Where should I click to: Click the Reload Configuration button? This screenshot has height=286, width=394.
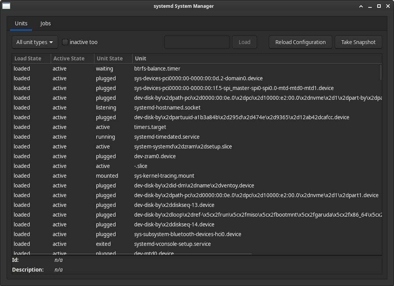point(300,42)
